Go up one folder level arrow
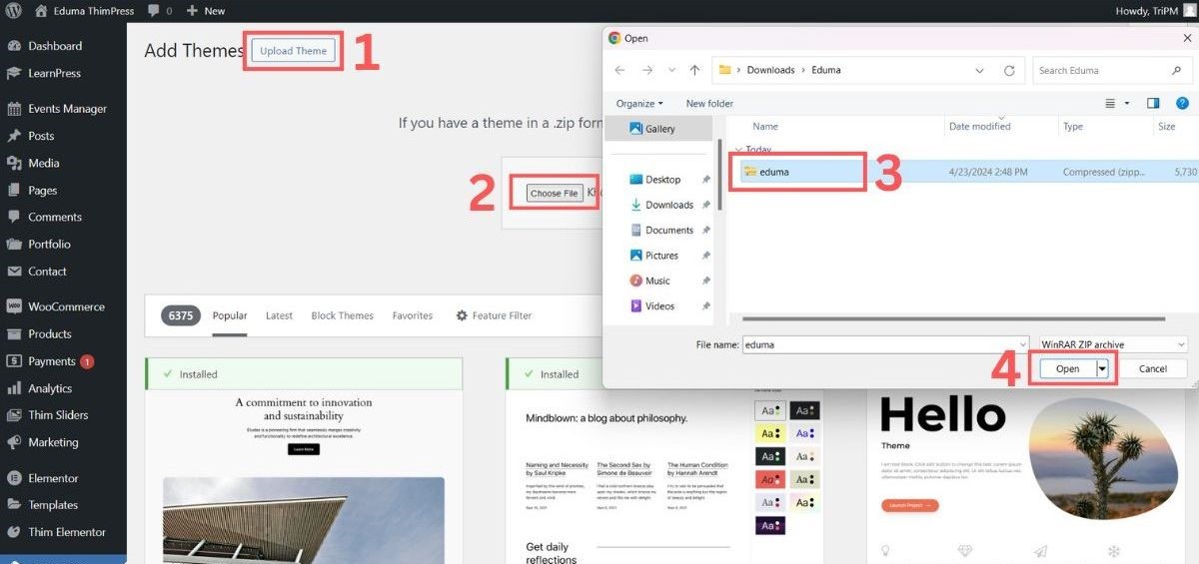The image size is (1199, 564). pos(694,70)
